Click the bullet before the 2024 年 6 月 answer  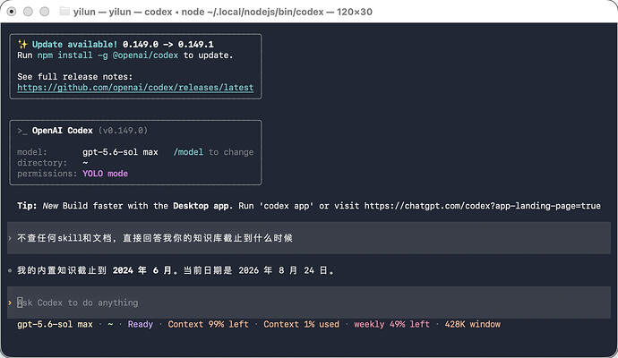click(10, 270)
